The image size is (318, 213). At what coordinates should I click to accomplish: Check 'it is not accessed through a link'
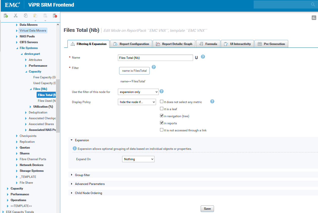pyautogui.click(x=162, y=130)
